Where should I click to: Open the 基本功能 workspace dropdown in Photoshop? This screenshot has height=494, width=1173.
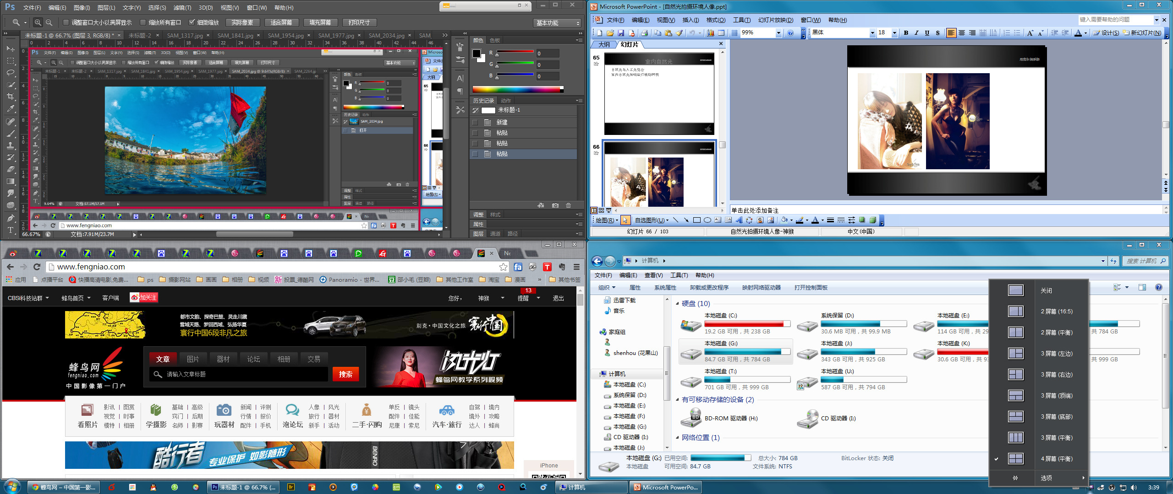pos(558,23)
